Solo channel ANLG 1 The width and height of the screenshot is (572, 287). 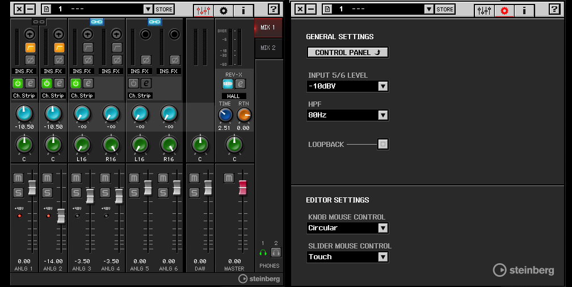pyautogui.click(x=18, y=192)
